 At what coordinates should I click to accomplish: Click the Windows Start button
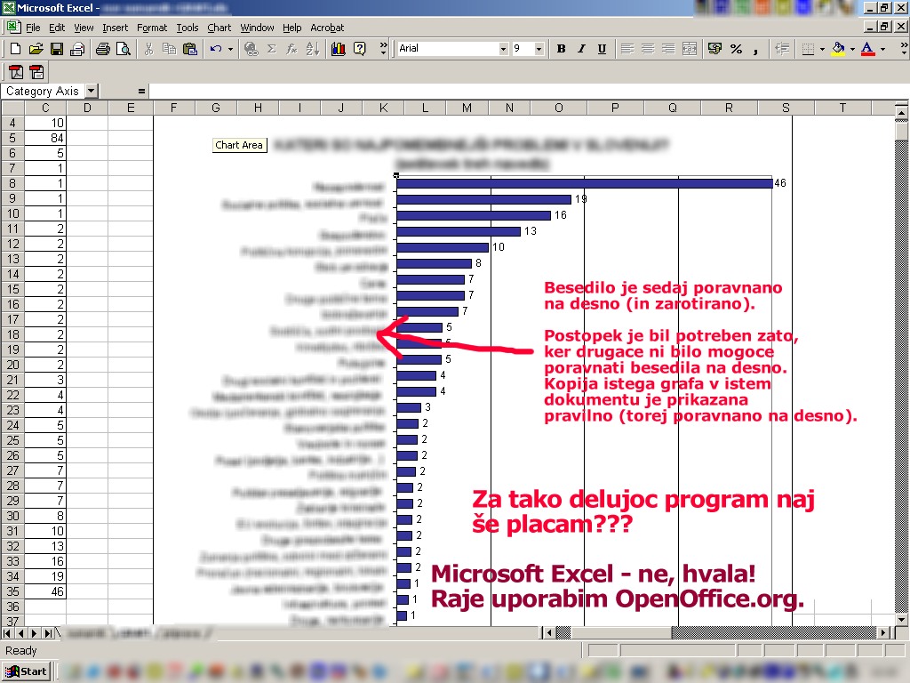click(26, 671)
